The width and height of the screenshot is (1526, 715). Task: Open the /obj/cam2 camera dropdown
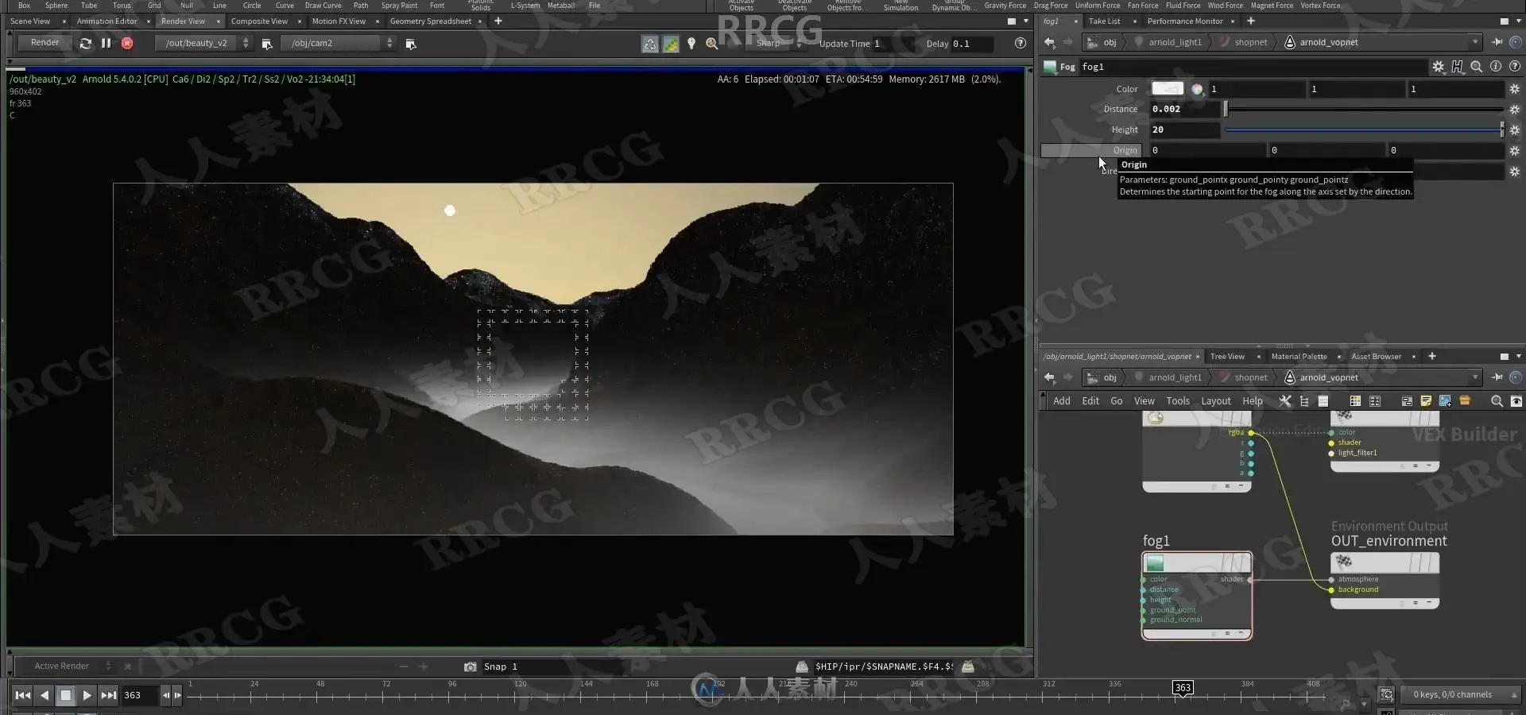point(339,43)
